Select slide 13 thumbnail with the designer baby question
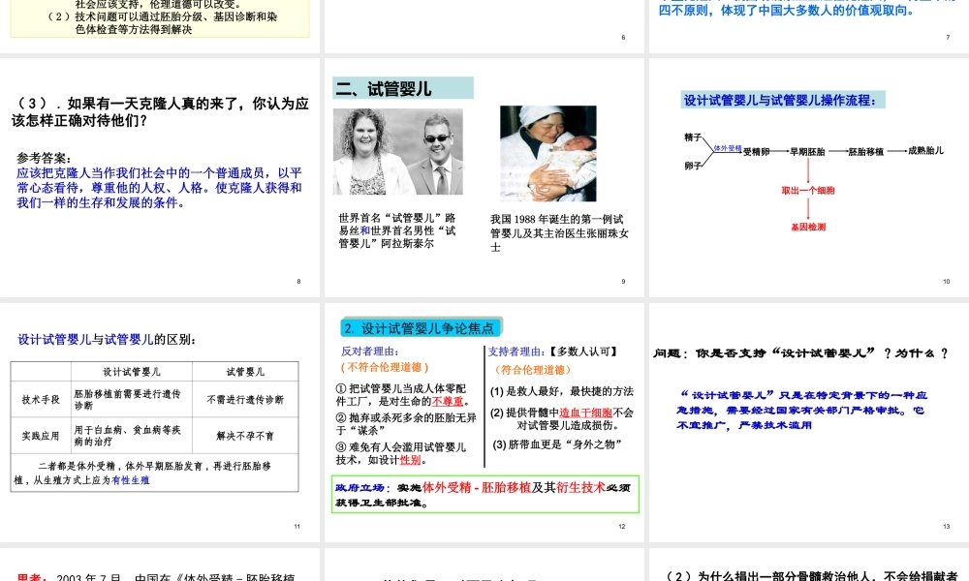This screenshot has height=581, width=969. click(809, 422)
